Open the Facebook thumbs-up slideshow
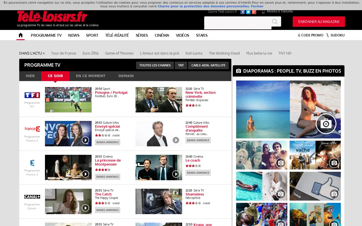 click(x=315, y=186)
